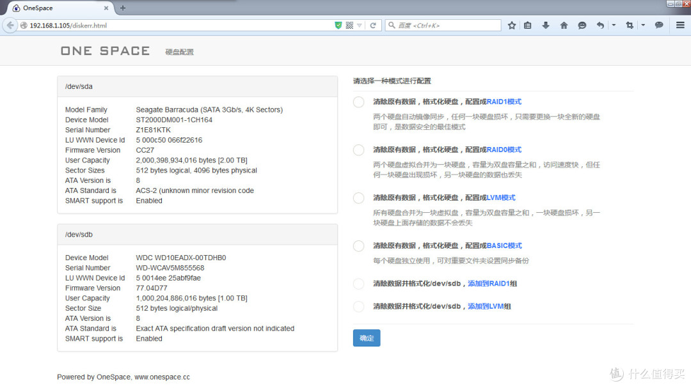Select add /dev/sdb to LVM group radio
Image resolution: width=691 pixels, height=388 pixels.
point(359,307)
